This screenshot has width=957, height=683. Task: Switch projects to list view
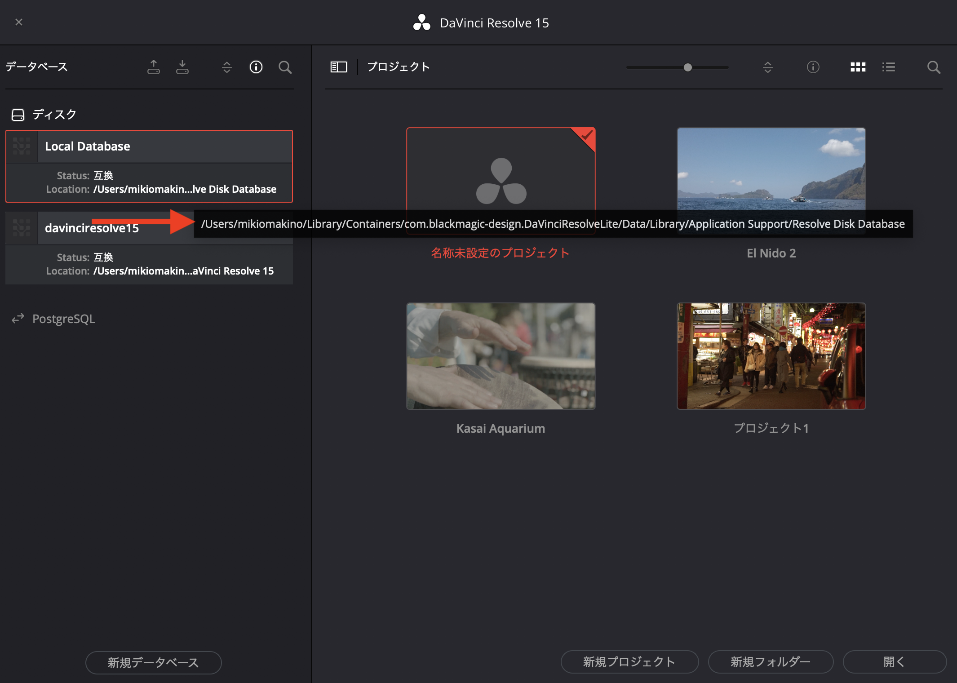(x=888, y=67)
